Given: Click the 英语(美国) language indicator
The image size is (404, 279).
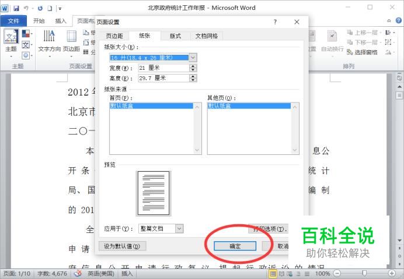Looking at the screenshot, I should (101, 274).
